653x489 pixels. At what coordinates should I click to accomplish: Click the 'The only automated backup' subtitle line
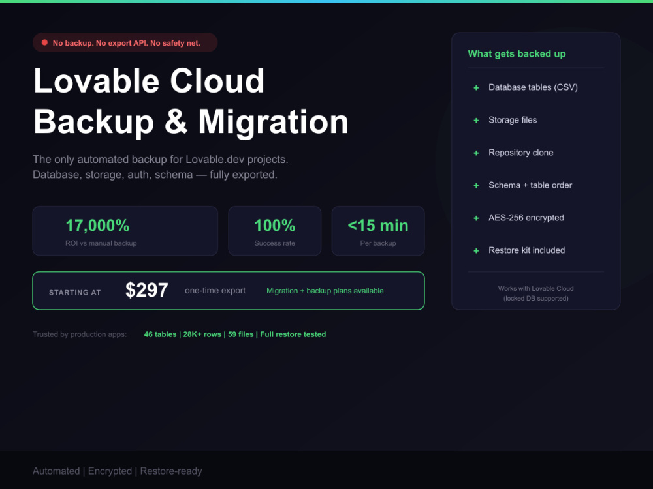pyautogui.click(x=161, y=159)
